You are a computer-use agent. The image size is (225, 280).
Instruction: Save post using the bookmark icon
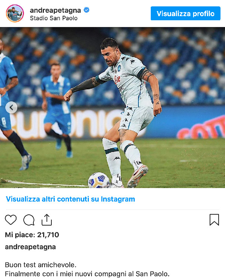[214, 220]
